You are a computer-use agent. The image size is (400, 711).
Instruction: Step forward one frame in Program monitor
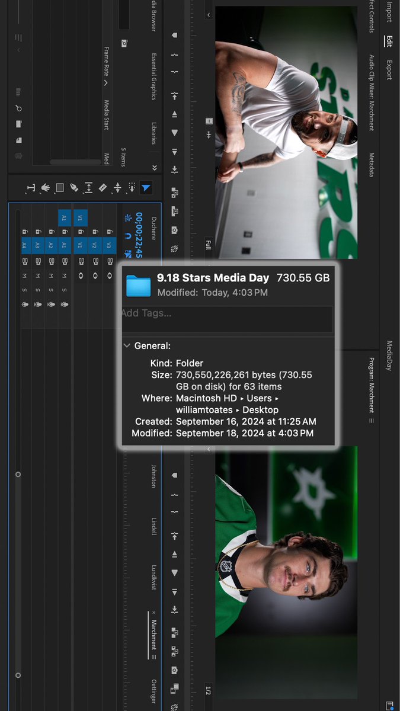[175, 591]
